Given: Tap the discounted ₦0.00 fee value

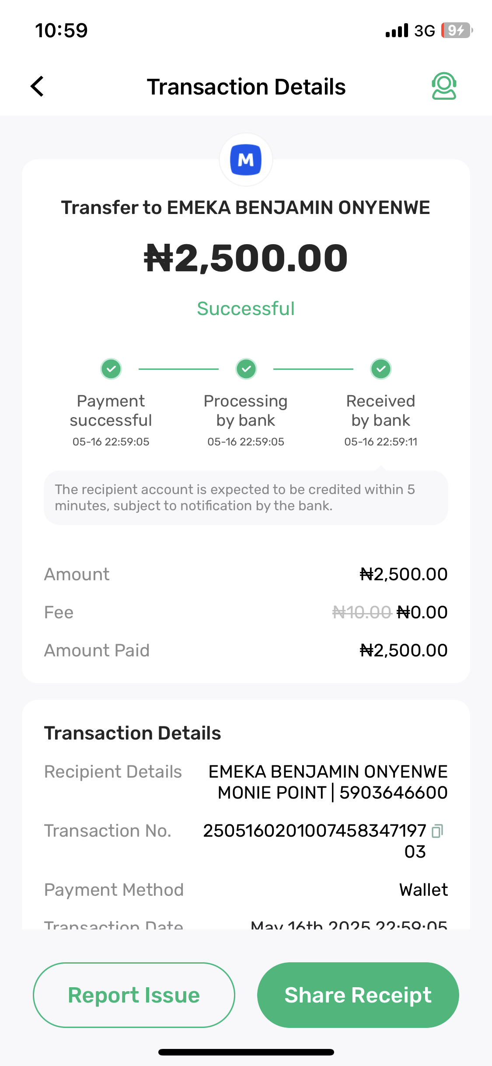Looking at the screenshot, I should click(x=422, y=612).
